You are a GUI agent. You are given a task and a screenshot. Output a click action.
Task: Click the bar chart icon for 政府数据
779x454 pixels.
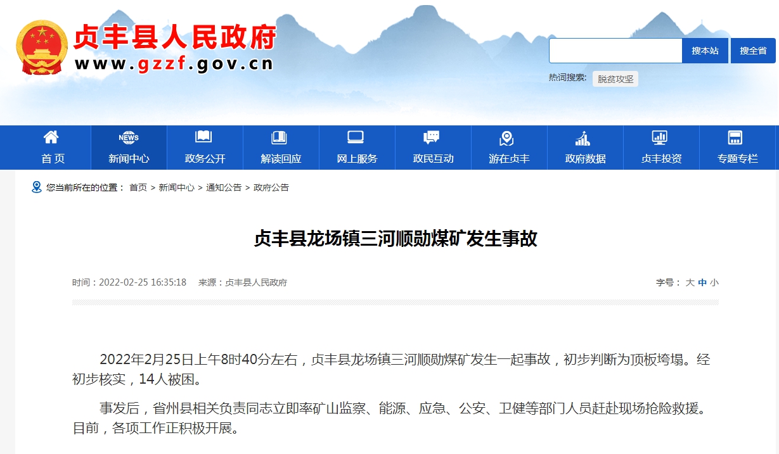click(583, 137)
